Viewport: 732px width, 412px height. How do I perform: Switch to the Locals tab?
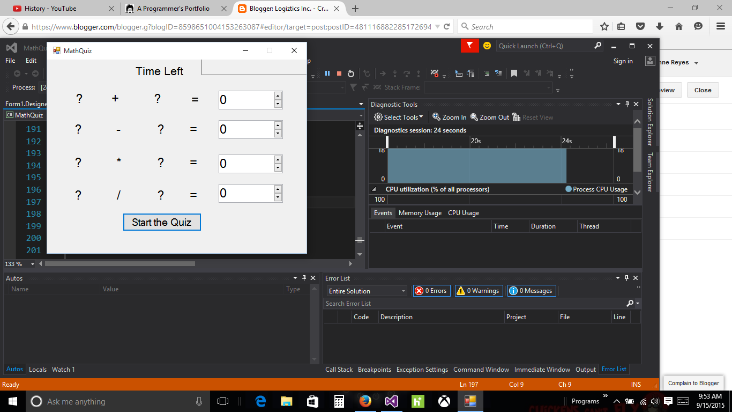(38, 369)
